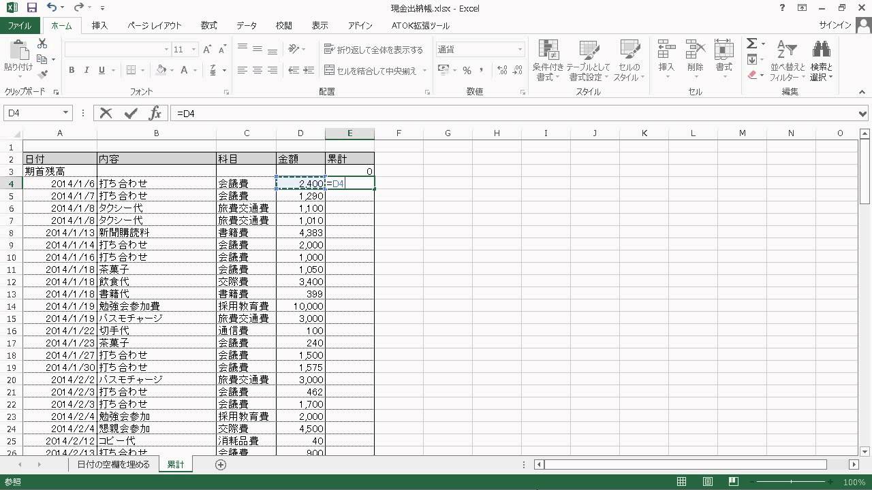
Task: Click セルのスタイル button
Action: pyautogui.click(x=629, y=60)
